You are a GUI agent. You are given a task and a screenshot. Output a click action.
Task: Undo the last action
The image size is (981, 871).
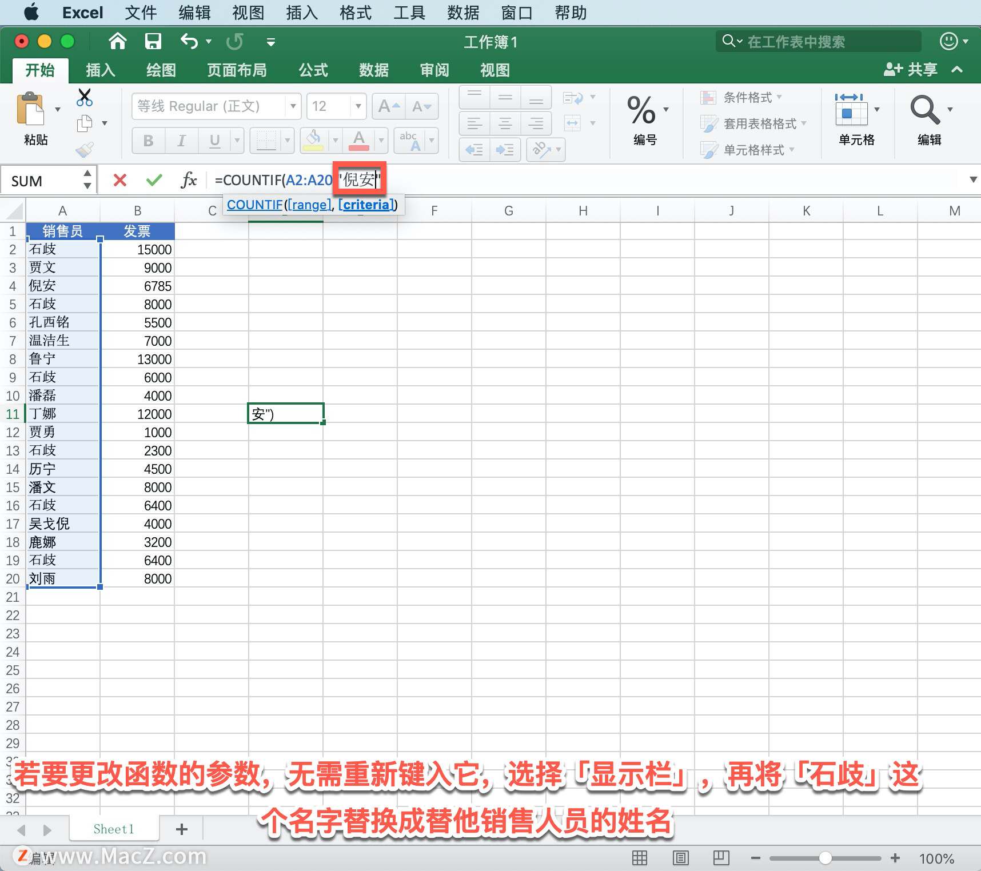click(189, 41)
